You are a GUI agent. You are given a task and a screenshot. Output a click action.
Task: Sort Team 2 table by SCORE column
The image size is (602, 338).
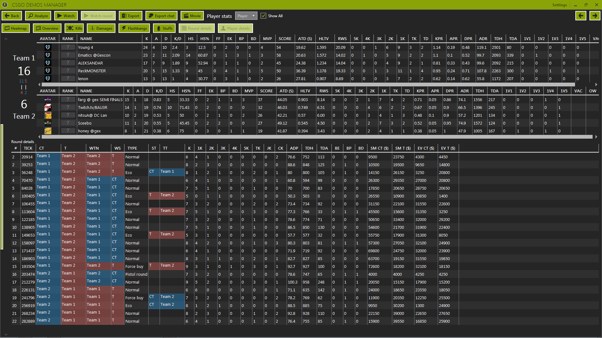(266, 91)
